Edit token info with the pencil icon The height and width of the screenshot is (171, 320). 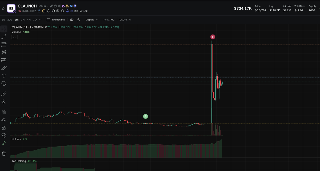51,6
